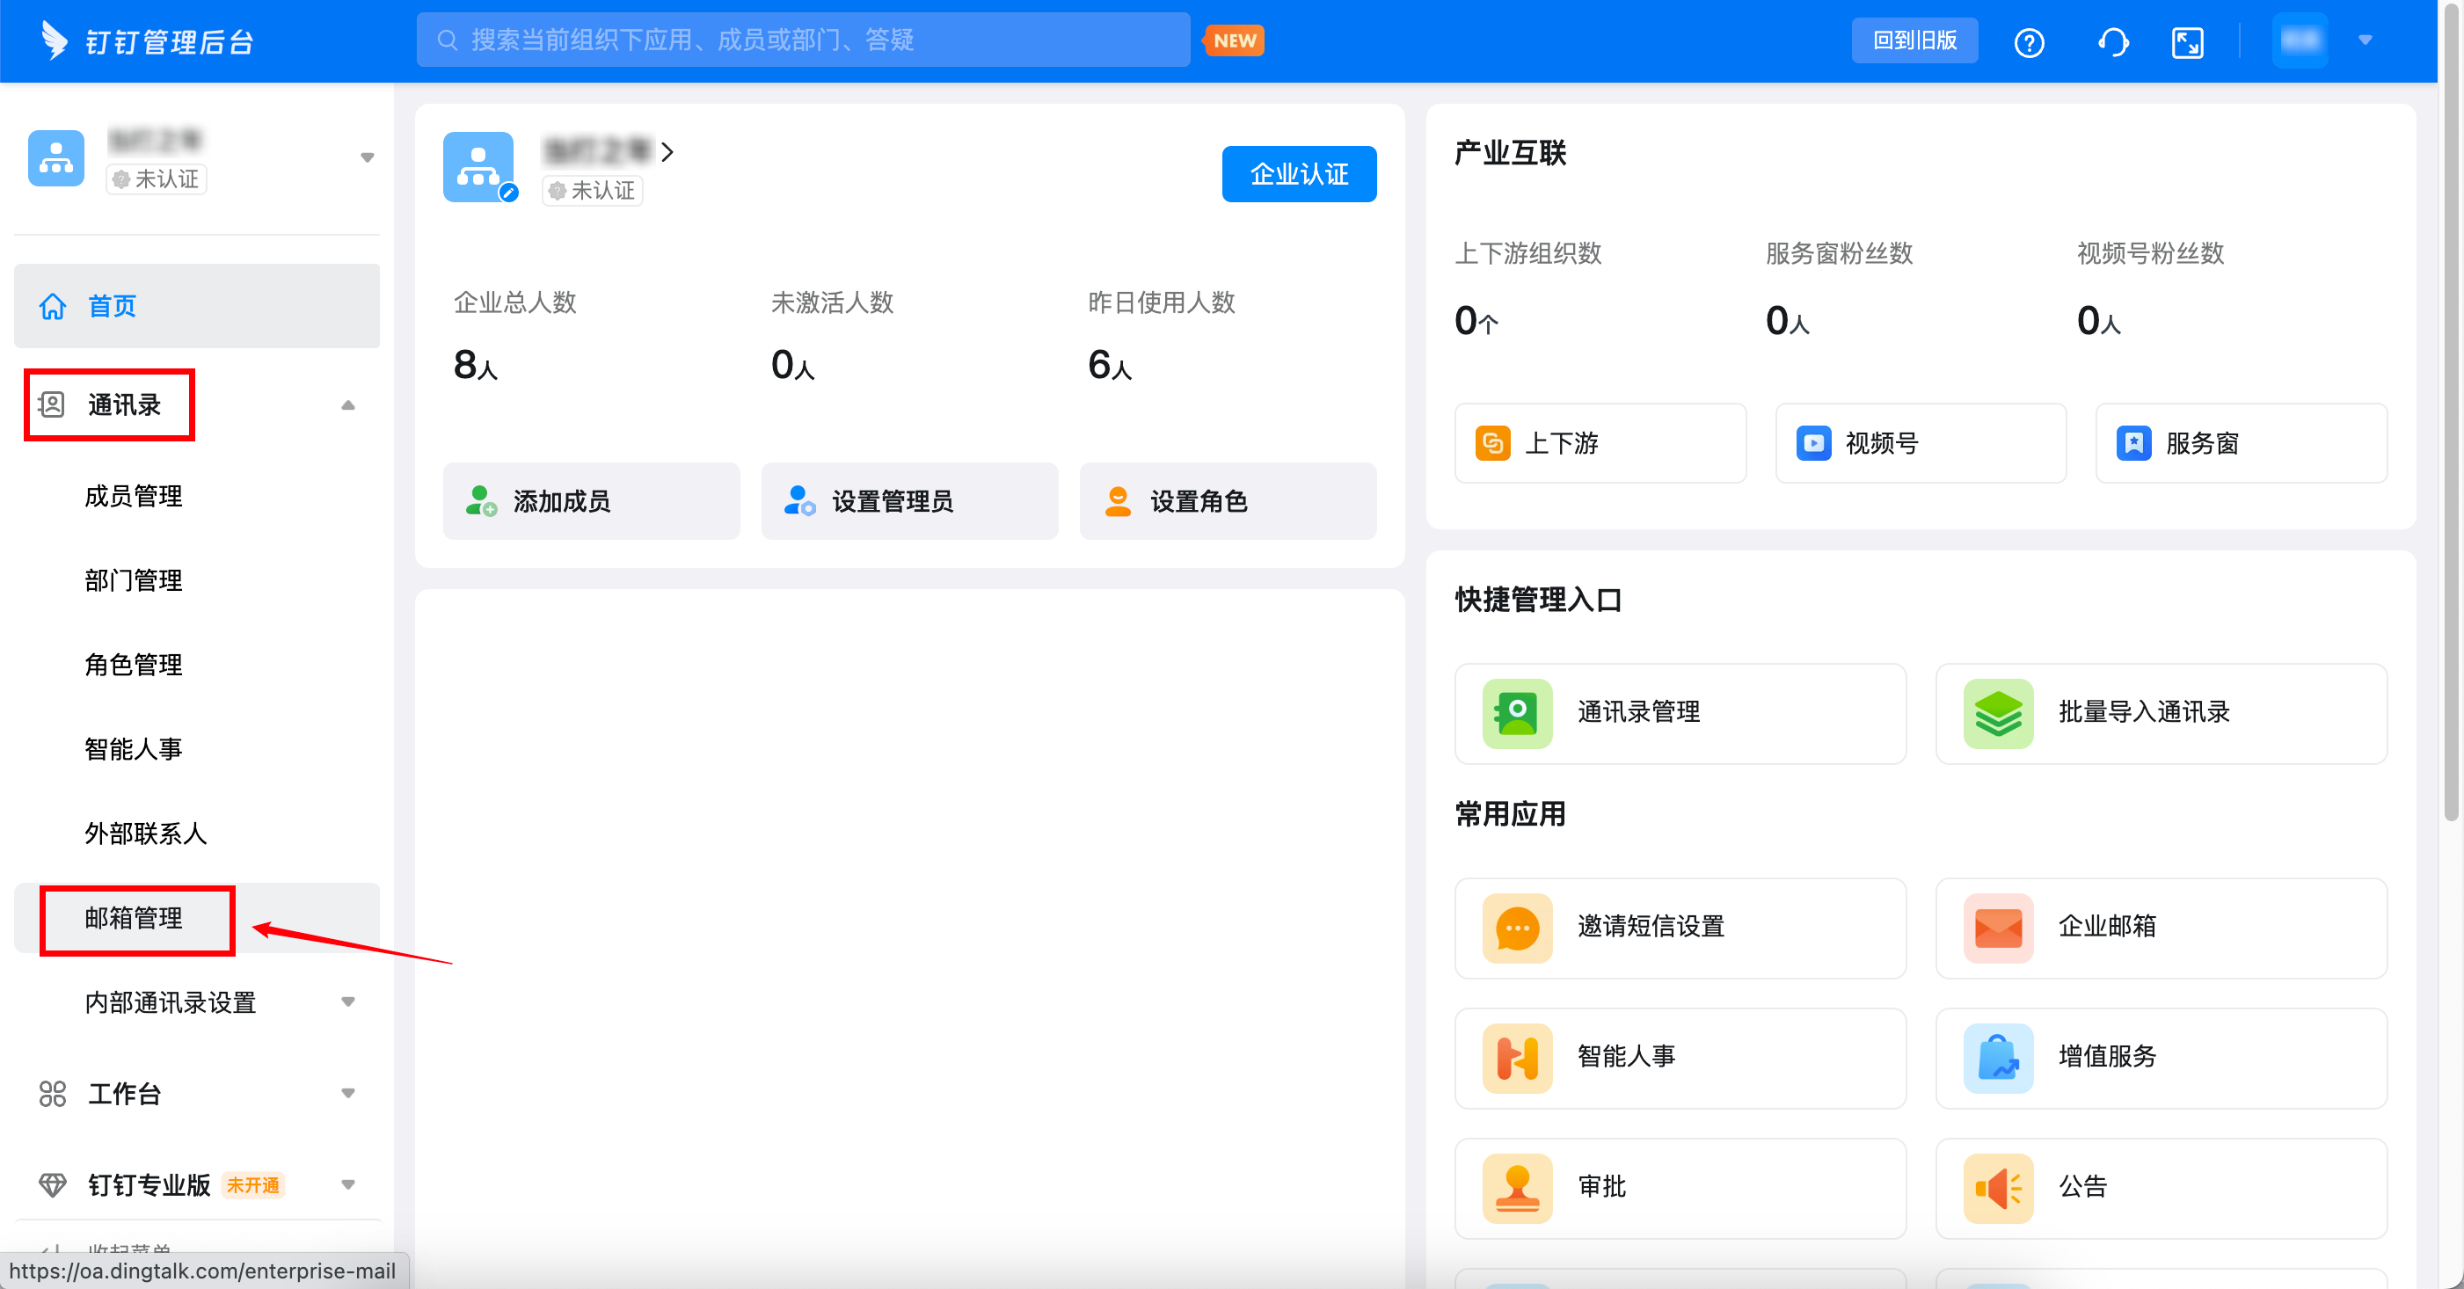
Task: Open the help question mark icon
Action: [2029, 42]
